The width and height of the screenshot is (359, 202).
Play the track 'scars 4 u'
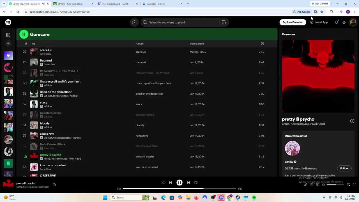pos(46,50)
